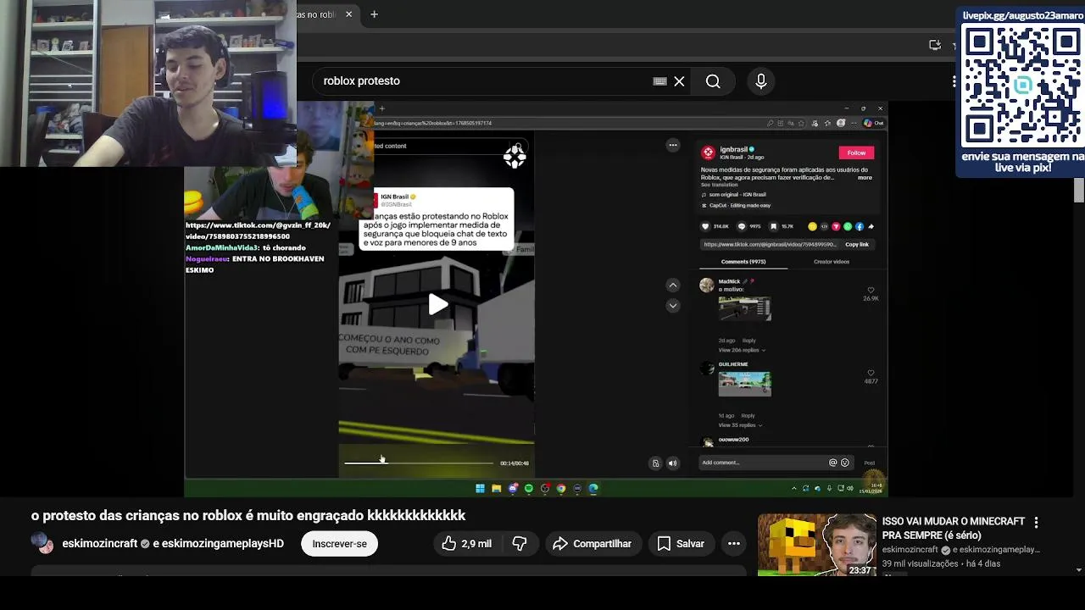This screenshot has width=1085, height=610.
Task: Like MadNick's comment showing 26.9K
Action: 871,291
